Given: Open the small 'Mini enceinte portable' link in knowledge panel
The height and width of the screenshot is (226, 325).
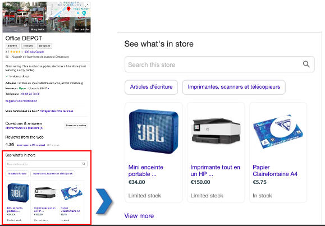Looking at the screenshot, I should (x=15, y=209).
